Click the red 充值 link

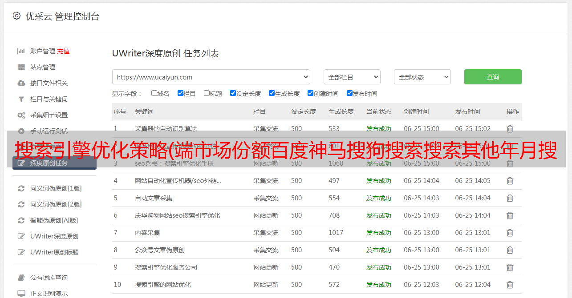[x=63, y=51]
